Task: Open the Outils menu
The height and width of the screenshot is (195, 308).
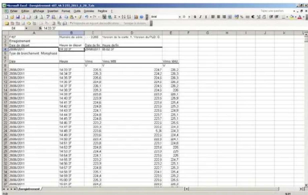Action: 77,11
